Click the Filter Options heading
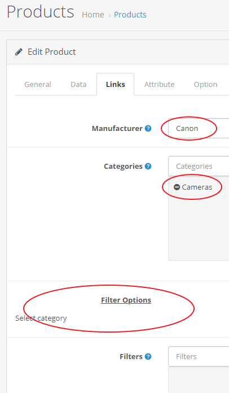Screen dimensions: 229x393 tap(126, 300)
